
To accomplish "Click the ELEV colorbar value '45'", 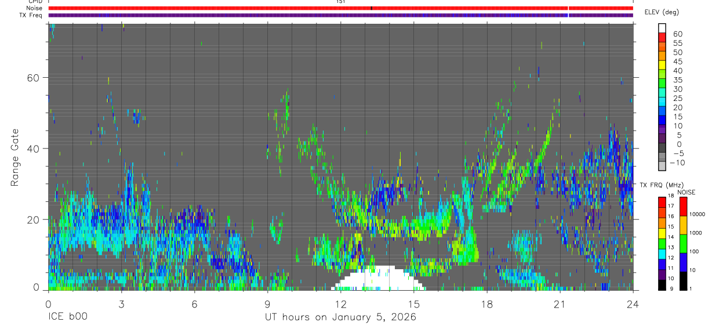I will click(x=678, y=62).
